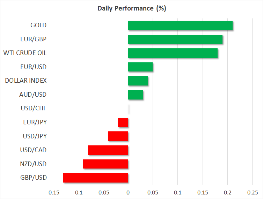263x199 pixels.
Task: Click the Daily Performance chart title
Action: tap(131, 8)
